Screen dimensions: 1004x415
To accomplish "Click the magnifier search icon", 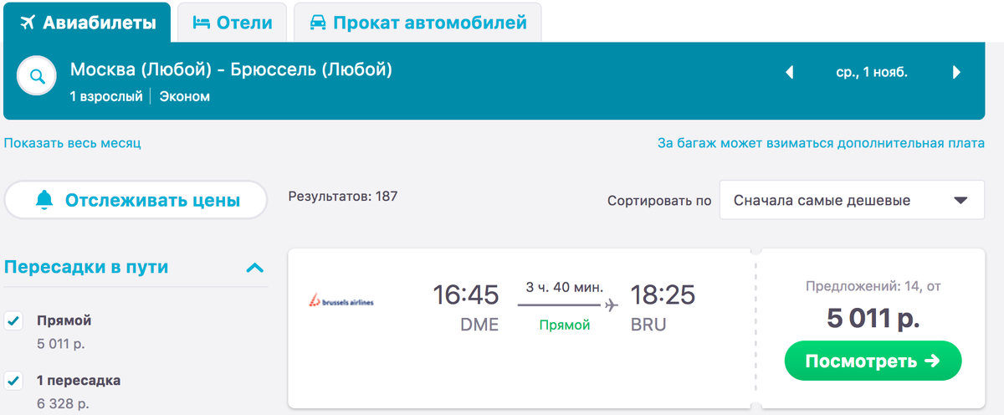I will pyautogui.click(x=38, y=77).
